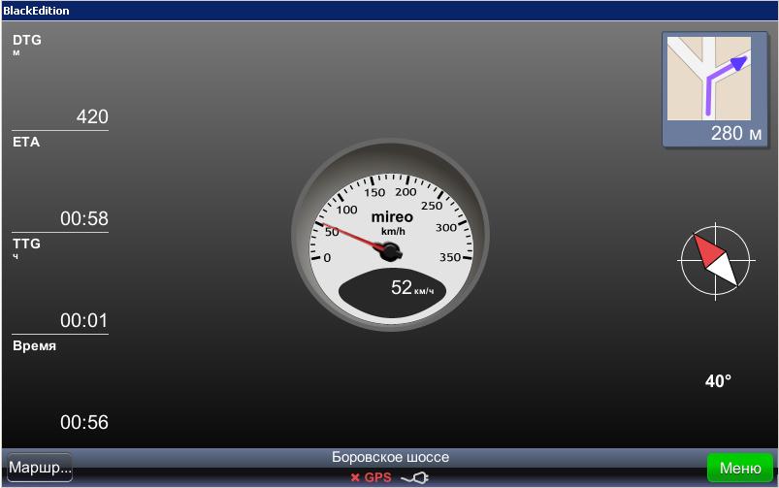The width and height of the screenshot is (779, 488).
Task: Tap the digital 52 км/ч speed readout
Action: (411, 288)
